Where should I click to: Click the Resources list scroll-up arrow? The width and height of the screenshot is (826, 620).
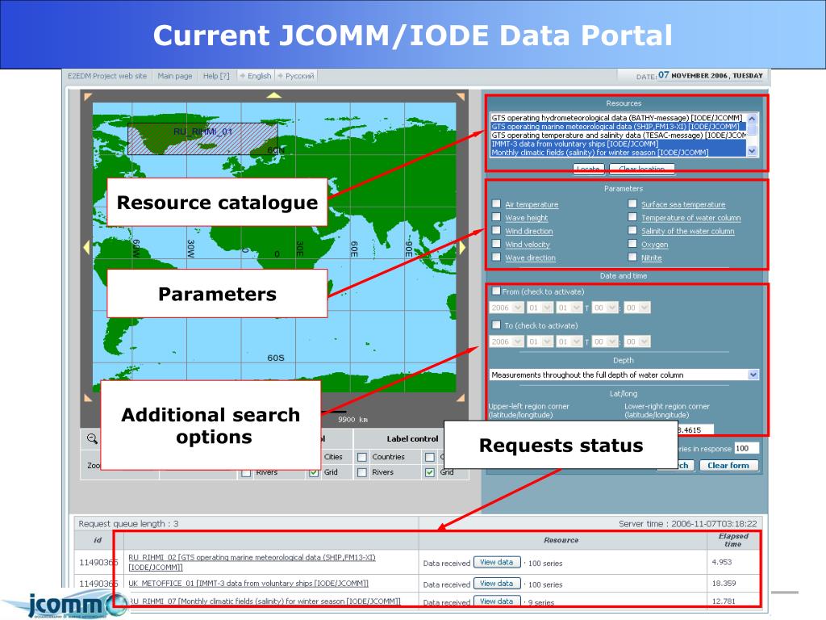tap(753, 118)
